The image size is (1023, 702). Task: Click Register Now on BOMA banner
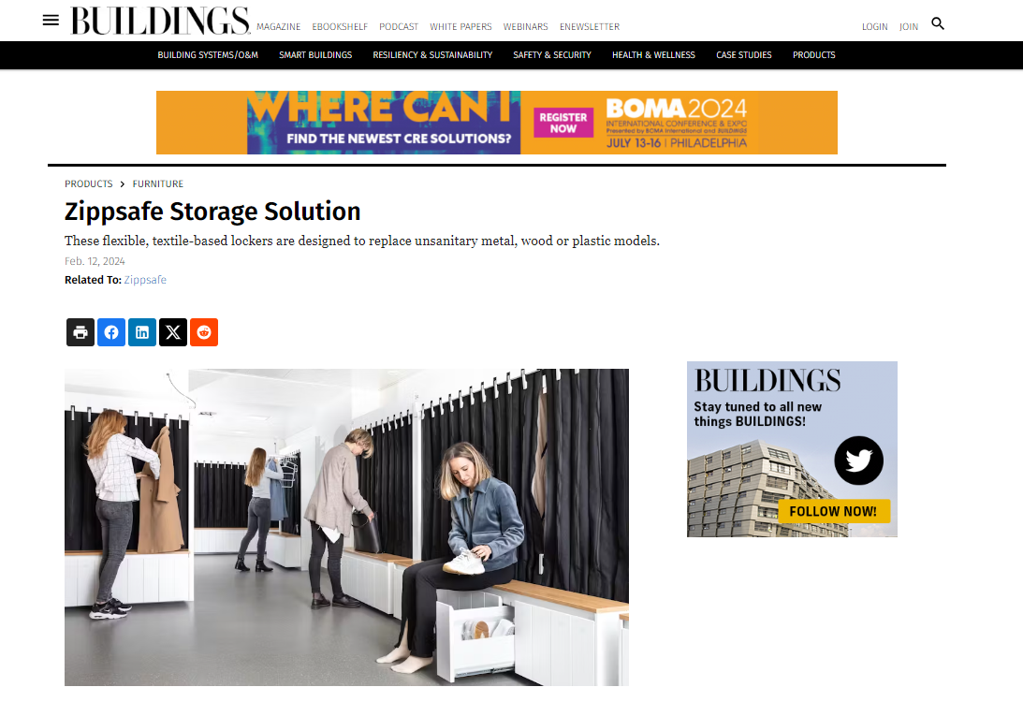coord(563,123)
